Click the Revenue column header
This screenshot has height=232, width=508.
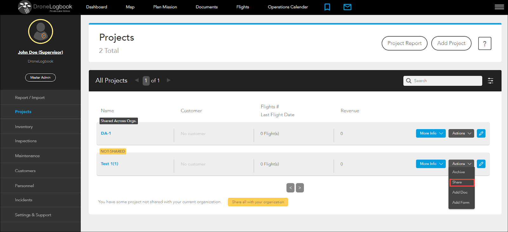click(x=350, y=111)
